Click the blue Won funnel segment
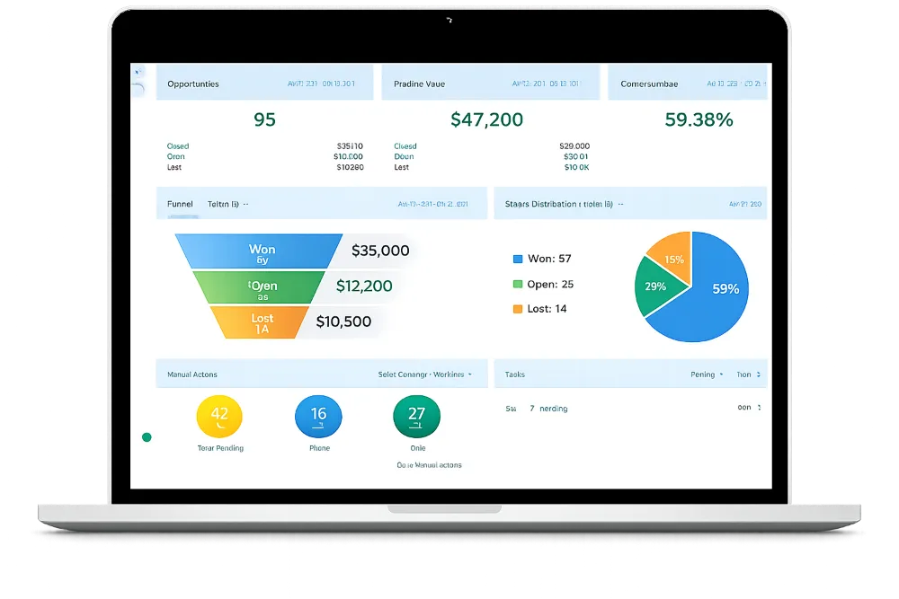 pos(259,251)
